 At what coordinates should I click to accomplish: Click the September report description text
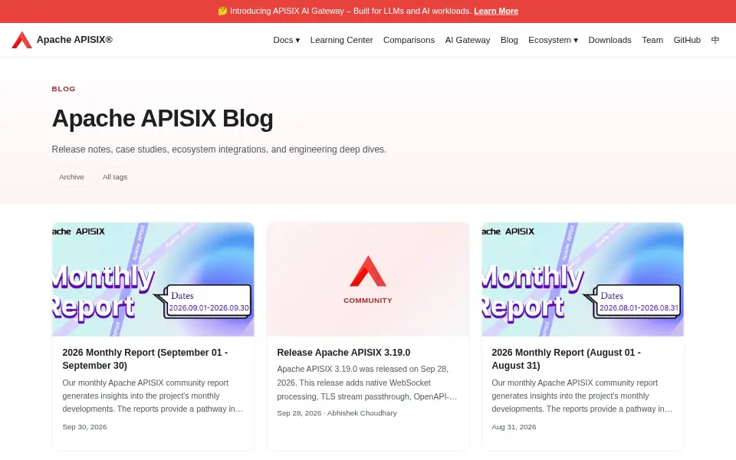coord(153,396)
